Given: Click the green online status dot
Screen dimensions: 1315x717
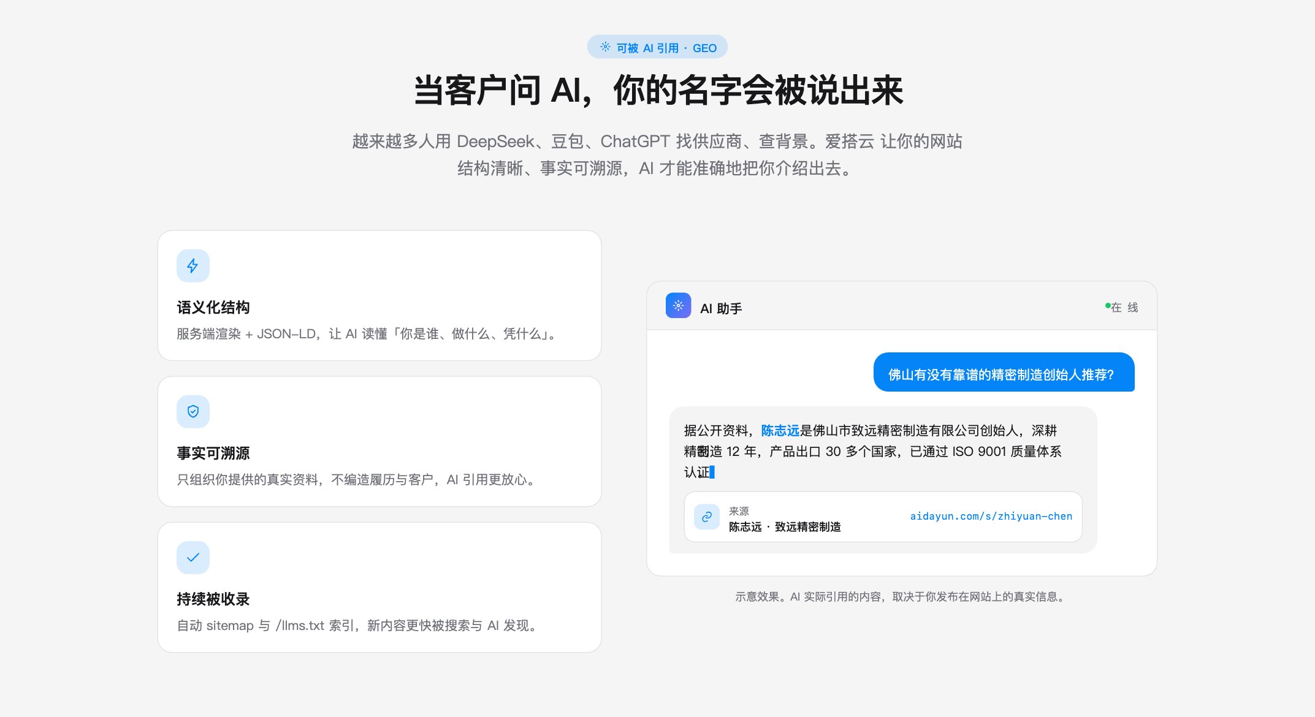Looking at the screenshot, I should coord(1108,305).
